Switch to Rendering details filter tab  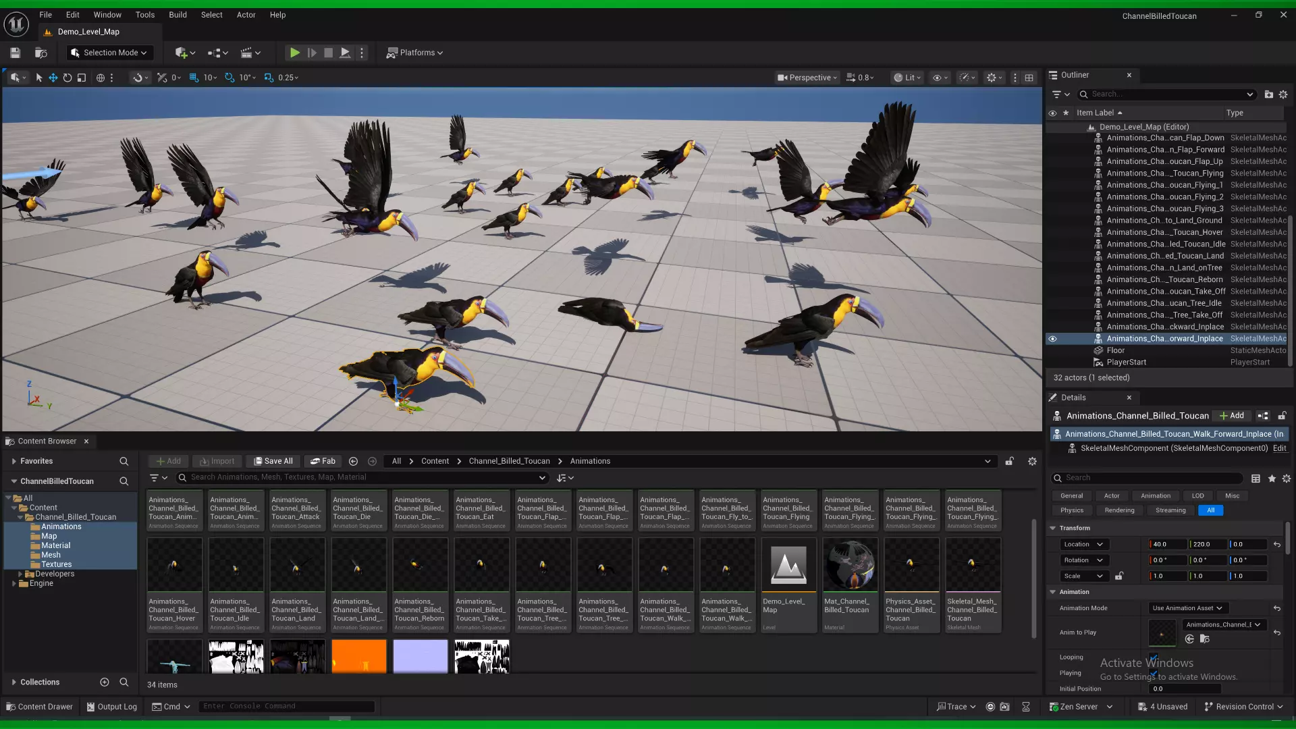[1119, 510]
